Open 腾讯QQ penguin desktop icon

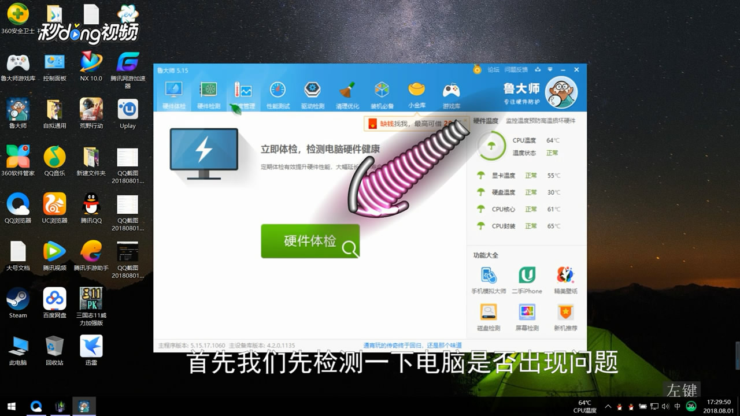pos(91,209)
